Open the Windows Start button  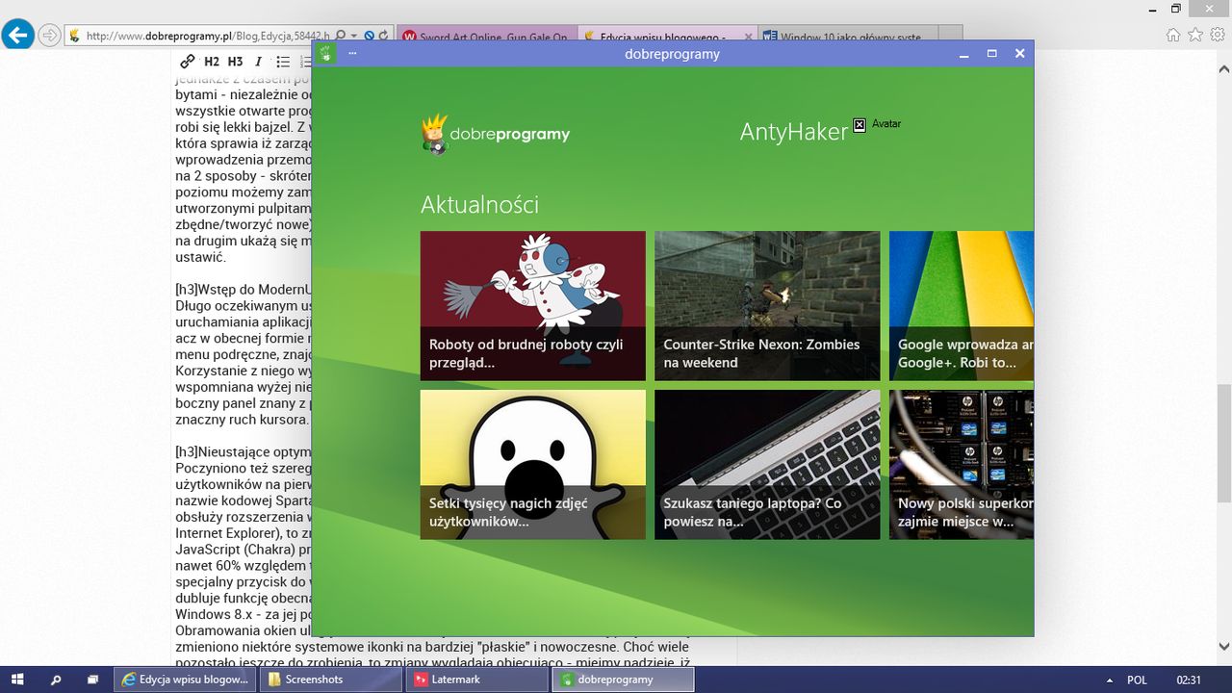(x=16, y=680)
